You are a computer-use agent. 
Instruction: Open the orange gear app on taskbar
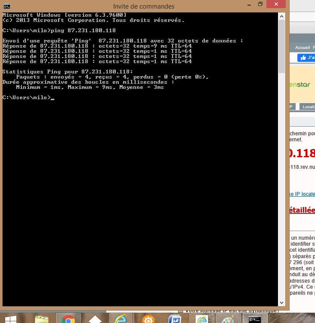coord(148,319)
